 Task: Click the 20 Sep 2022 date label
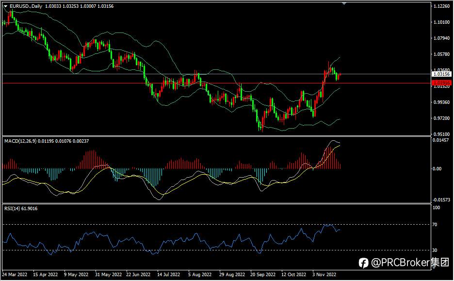pos(263,275)
